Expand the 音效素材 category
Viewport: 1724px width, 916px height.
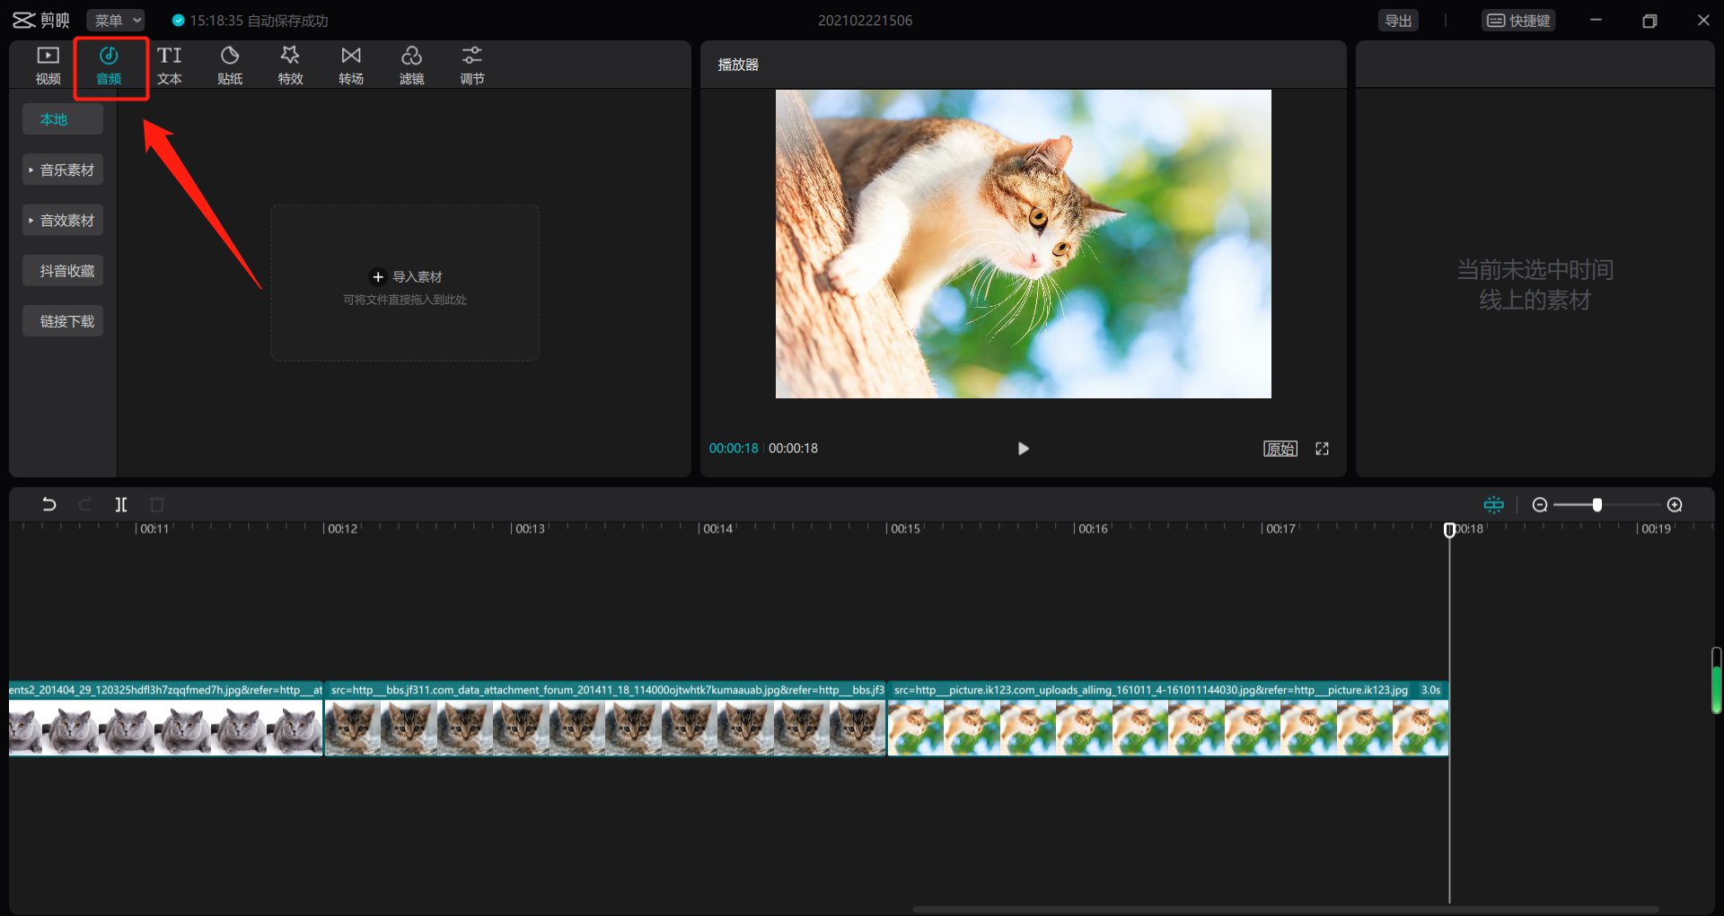pos(63,220)
